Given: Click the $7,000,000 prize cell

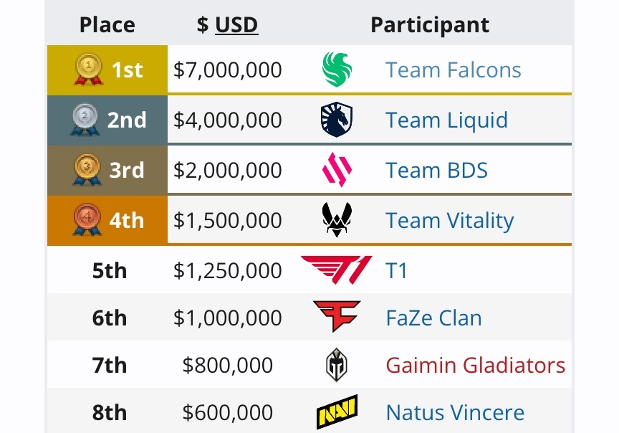Looking at the screenshot, I should pos(228,70).
